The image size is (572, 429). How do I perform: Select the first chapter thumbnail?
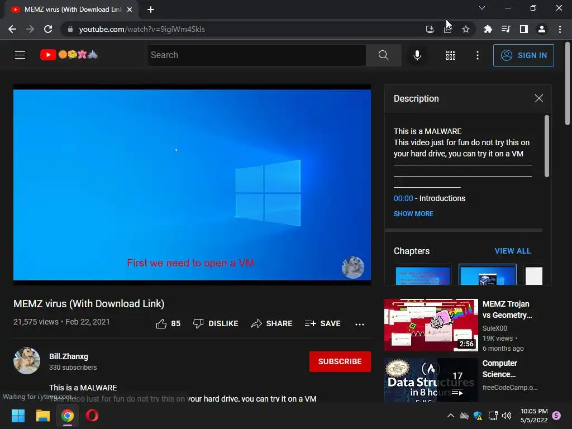[x=423, y=275]
